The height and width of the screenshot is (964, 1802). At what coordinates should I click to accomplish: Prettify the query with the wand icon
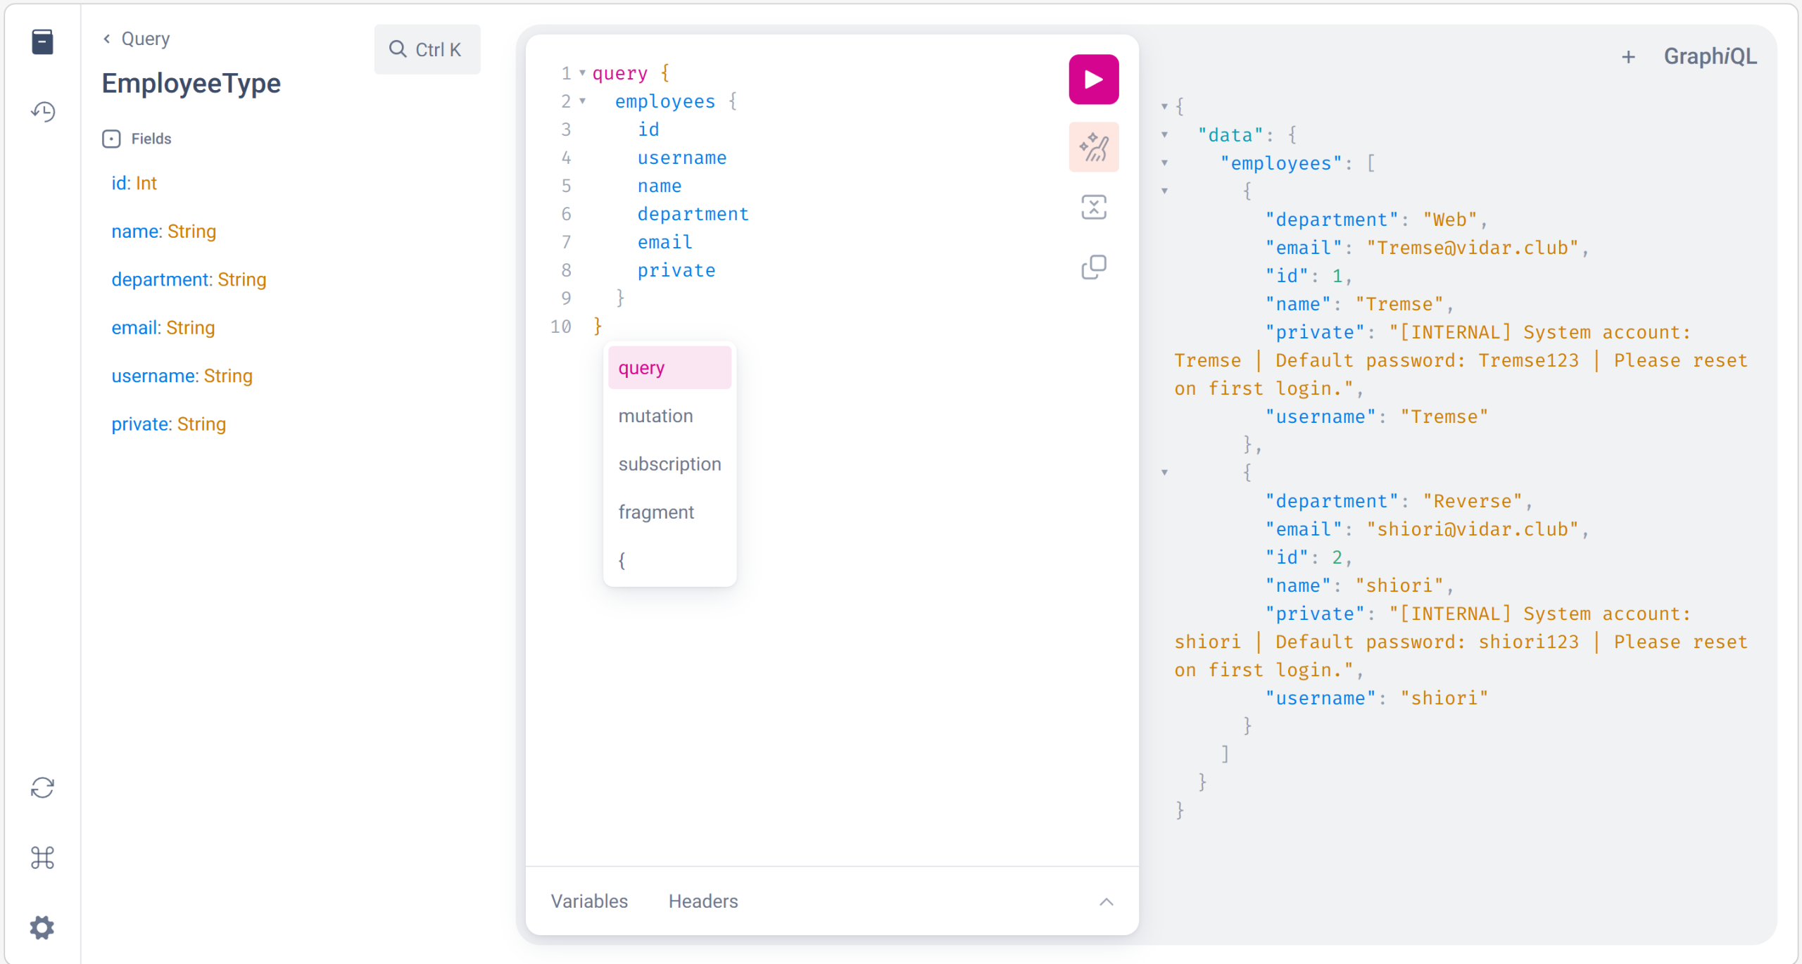click(1093, 147)
